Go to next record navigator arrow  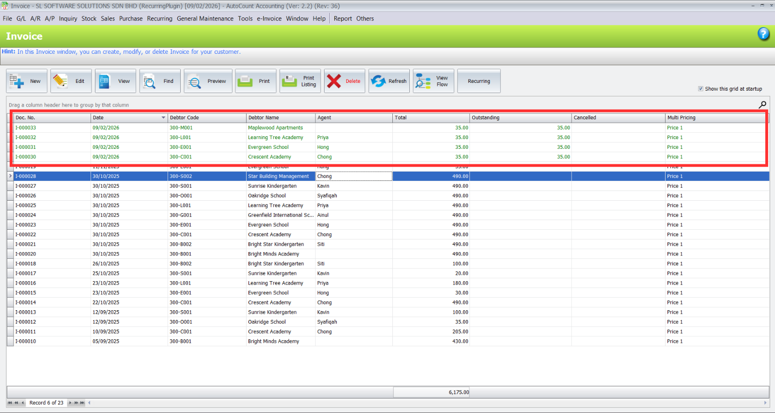click(70, 403)
